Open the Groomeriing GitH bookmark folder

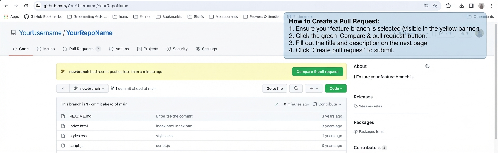point(87,16)
